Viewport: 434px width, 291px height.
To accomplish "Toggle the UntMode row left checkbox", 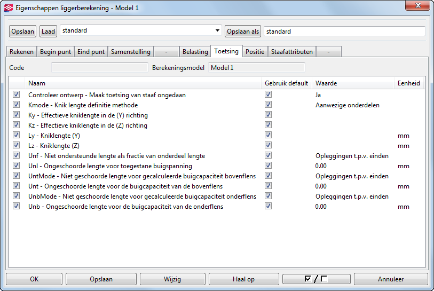I will [17, 176].
